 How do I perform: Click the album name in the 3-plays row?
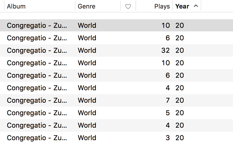pos(37,138)
